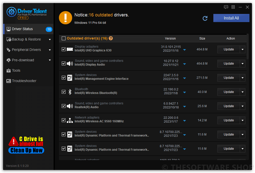The width and height of the screenshot is (255, 173).
Task: Expand the Pre-download submenu arrow
Action: tap(50, 60)
